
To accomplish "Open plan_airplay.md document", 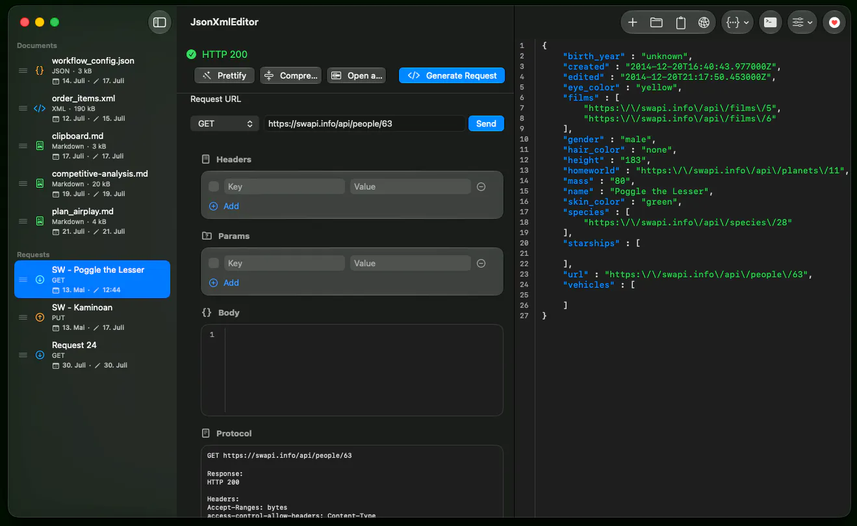I will click(92, 221).
